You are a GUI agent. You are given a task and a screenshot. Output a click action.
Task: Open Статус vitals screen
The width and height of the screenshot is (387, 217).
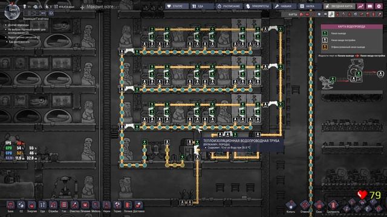(177, 6)
